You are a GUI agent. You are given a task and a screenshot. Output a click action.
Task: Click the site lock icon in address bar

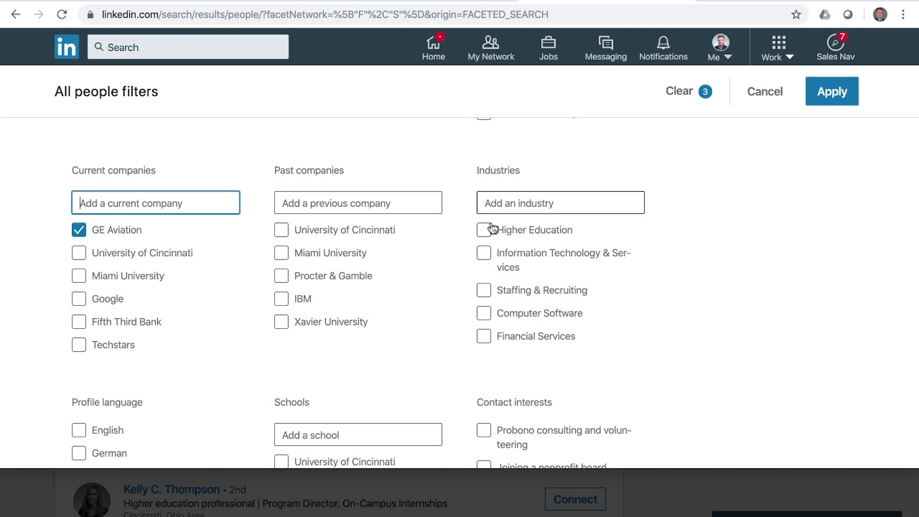(90, 14)
